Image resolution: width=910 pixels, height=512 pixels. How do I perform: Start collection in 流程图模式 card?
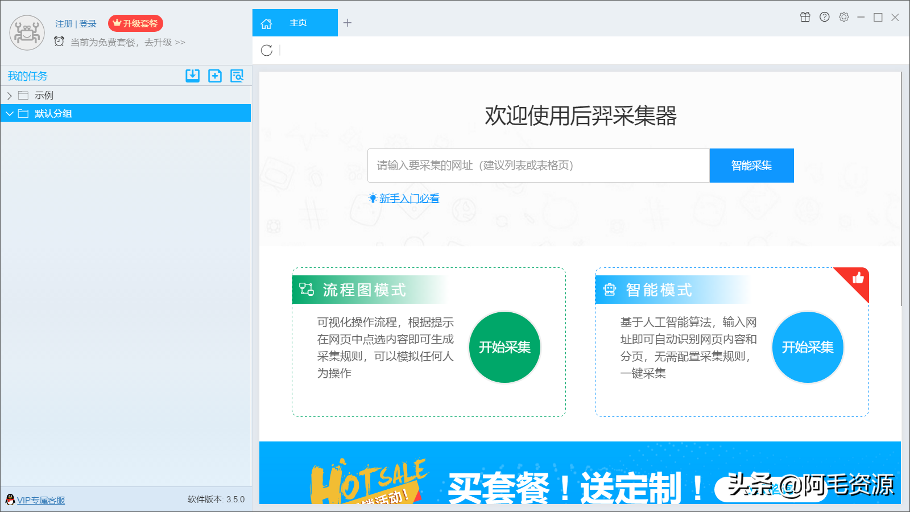pyautogui.click(x=504, y=347)
